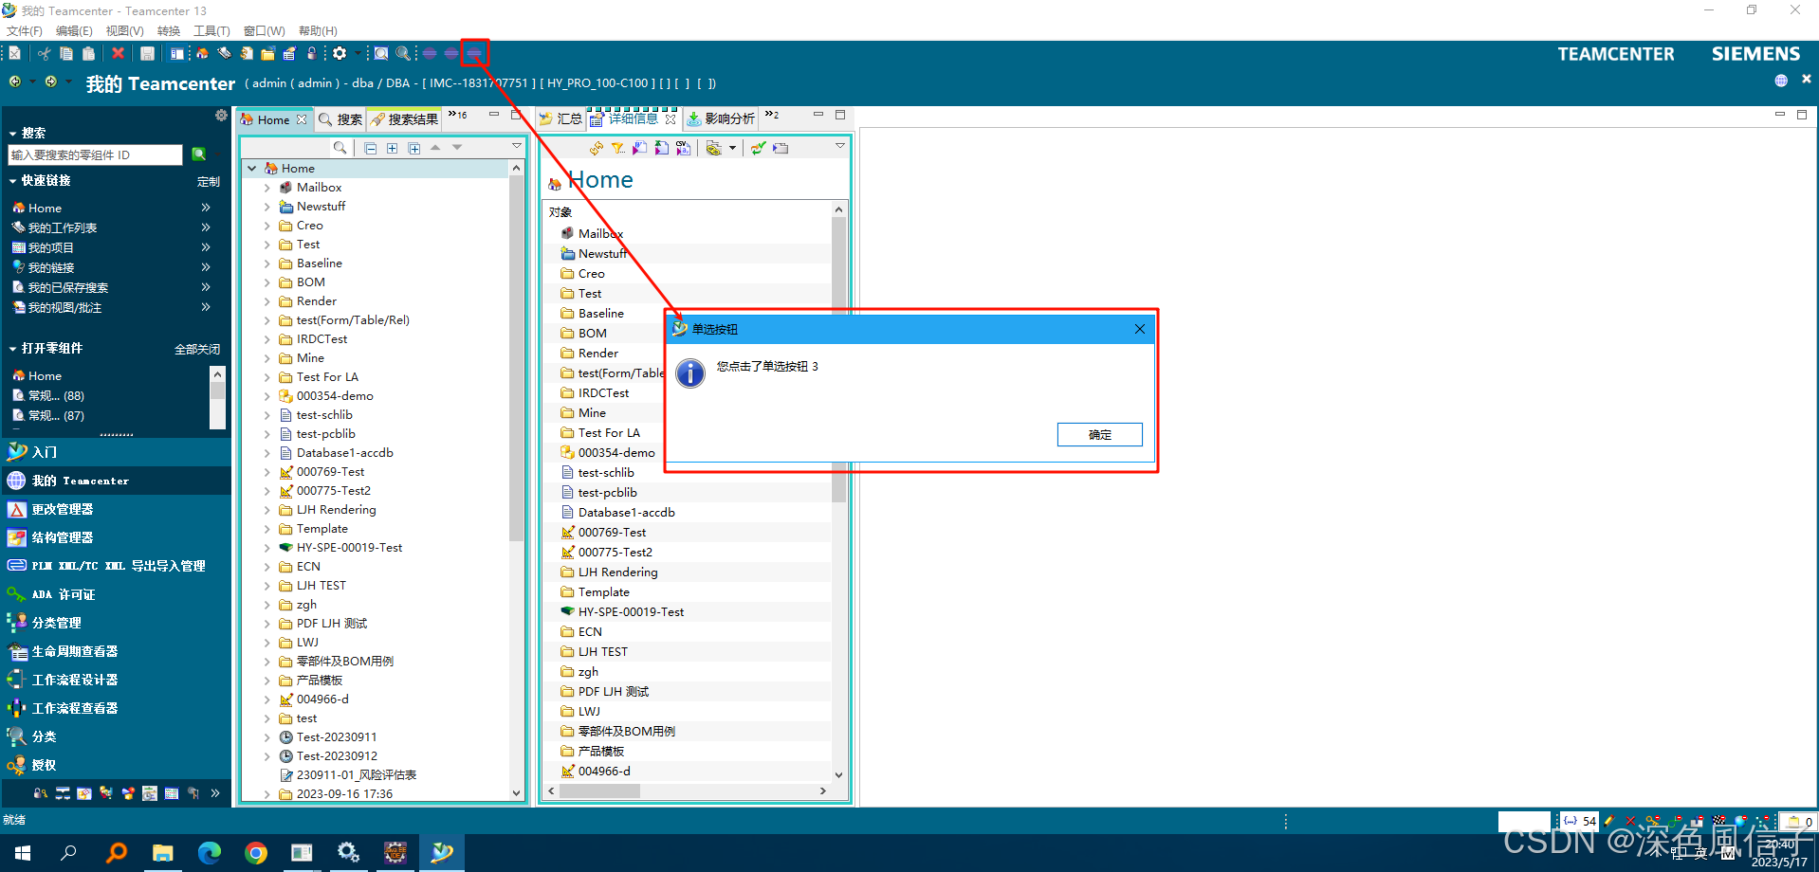This screenshot has width=1819, height=872.
Task: Toggle the navigation pane toolbar icon
Action: 177,54
